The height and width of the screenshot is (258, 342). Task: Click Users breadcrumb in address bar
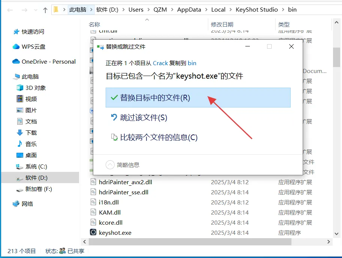tap(136, 10)
